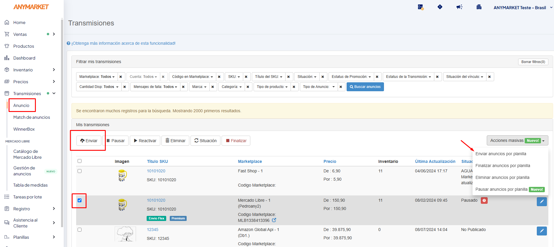Click the red alert icon next to Pausado
Screen dimensions: 554x247
[484, 201]
